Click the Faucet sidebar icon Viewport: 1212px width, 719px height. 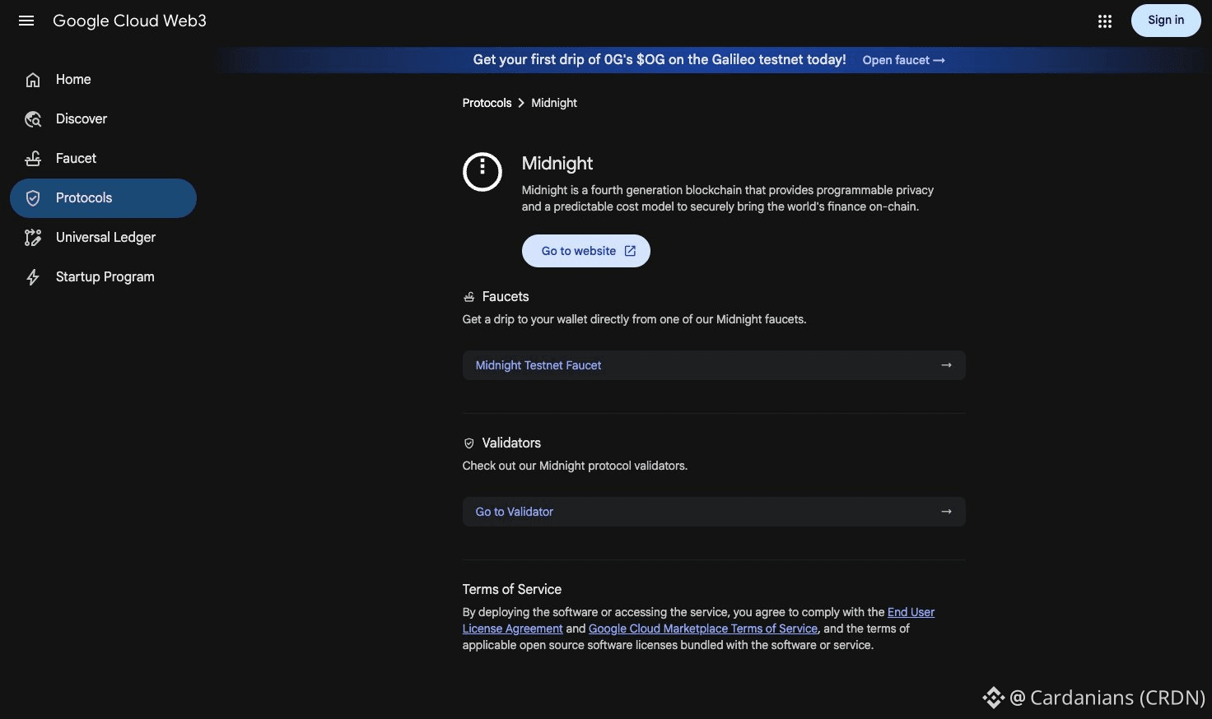pyautogui.click(x=33, y=159)
